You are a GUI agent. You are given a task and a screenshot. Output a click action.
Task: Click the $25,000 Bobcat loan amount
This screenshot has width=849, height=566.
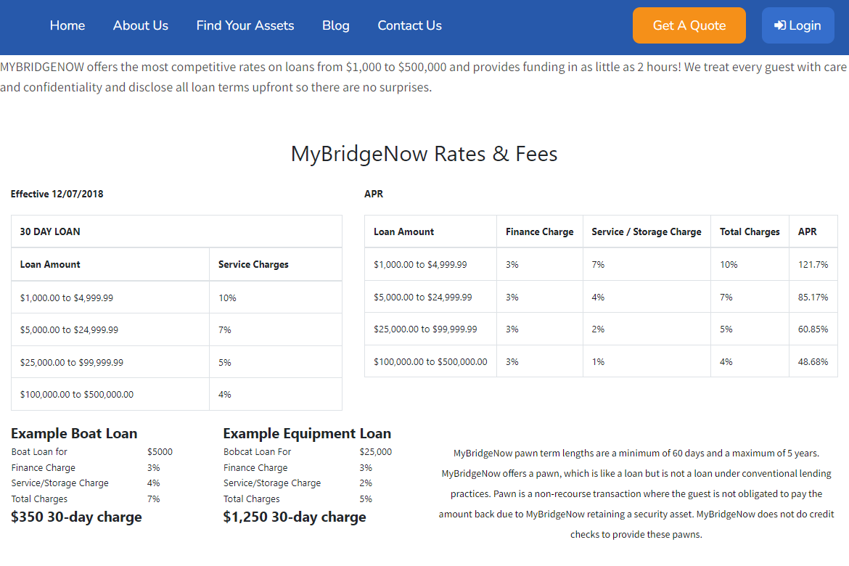coord(375,452)
